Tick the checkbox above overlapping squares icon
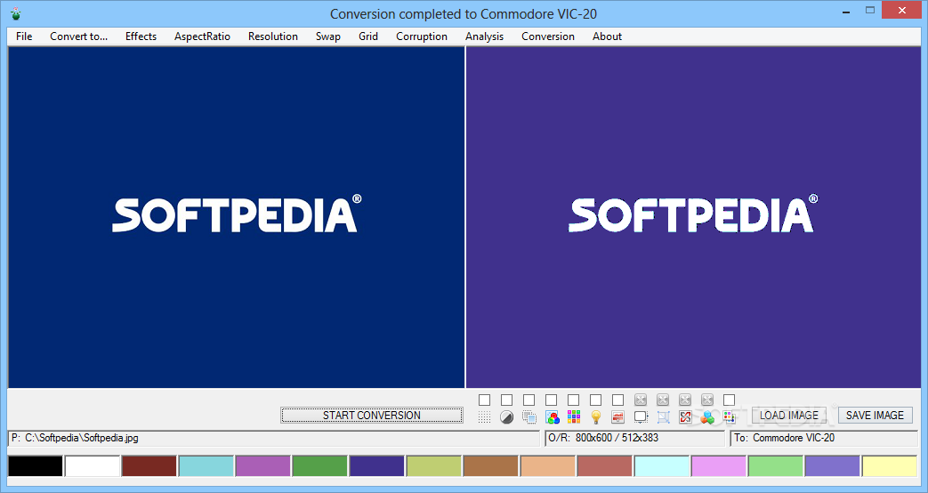 point(529,400)
